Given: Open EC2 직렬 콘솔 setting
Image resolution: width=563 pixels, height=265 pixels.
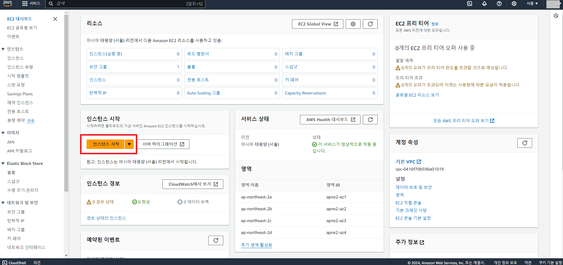Looking at the screenshot, I should 408,203.
